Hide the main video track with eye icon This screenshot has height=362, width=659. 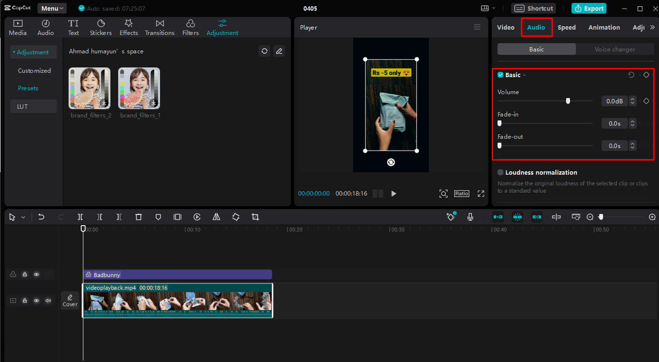(37, 300)
